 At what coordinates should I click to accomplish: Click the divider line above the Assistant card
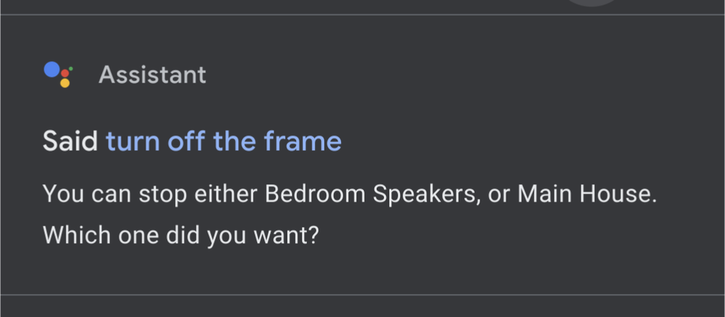click(363, 14)
